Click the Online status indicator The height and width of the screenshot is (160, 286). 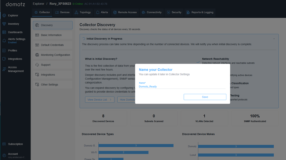click(78, 4)
